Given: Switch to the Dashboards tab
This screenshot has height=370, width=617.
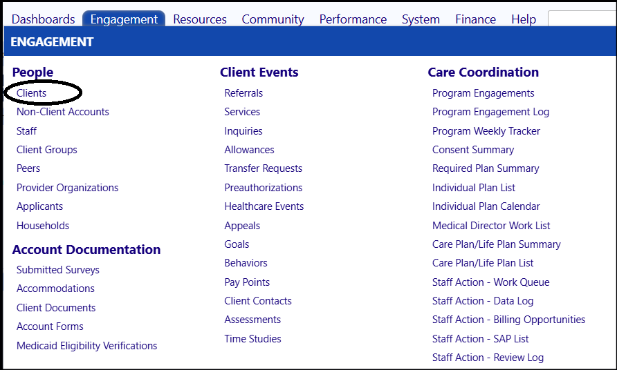Looking at the screenshot, I should point(44,19).
